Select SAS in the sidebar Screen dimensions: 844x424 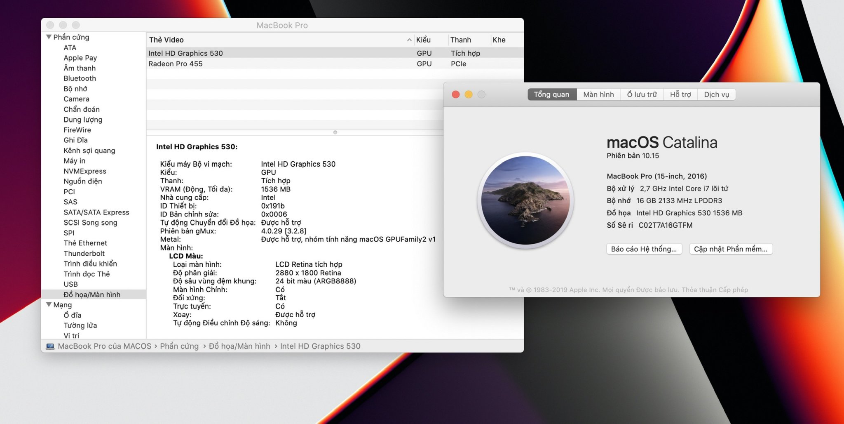tap(70, 202)
